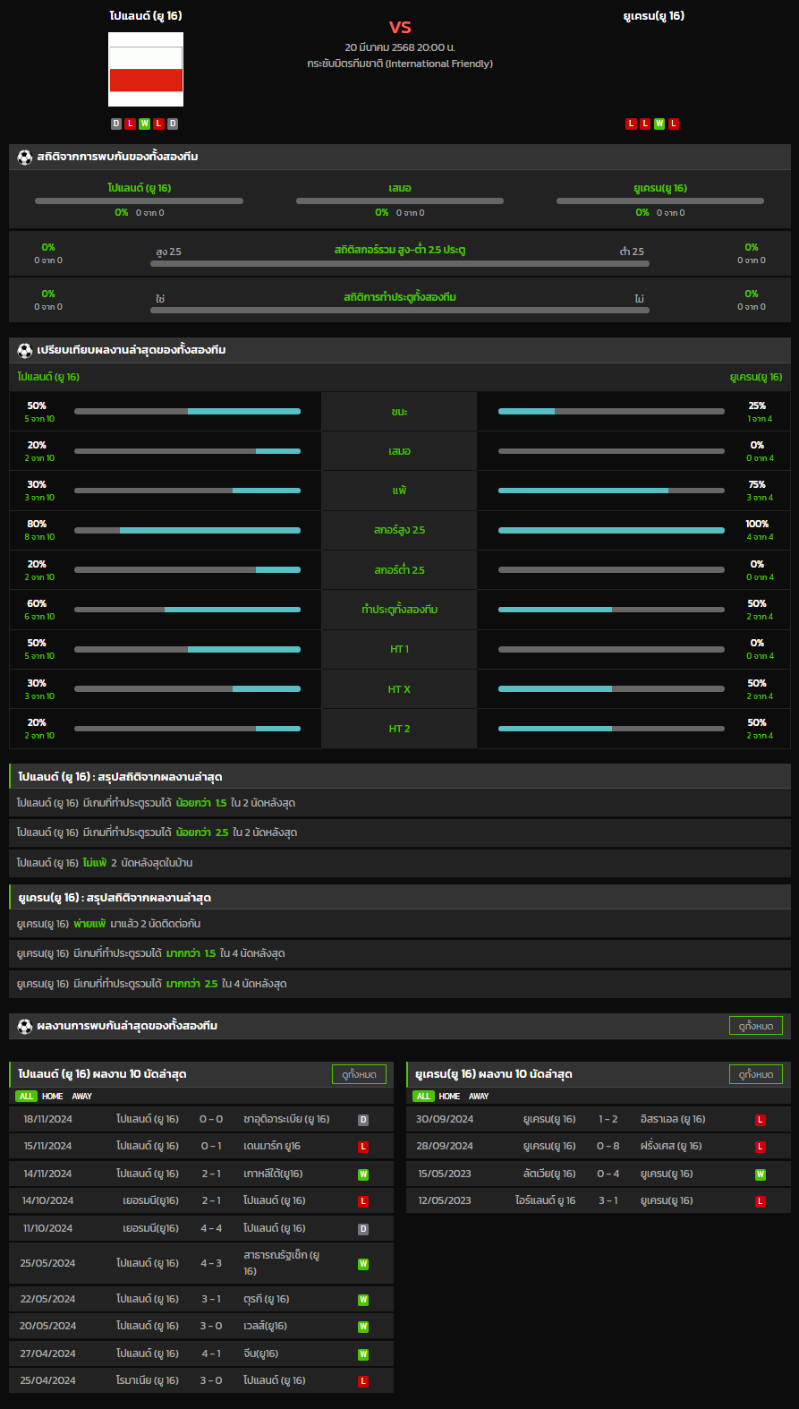This screenshot has height=1409, width=799.
Task: Click the W result badge for 22/05/2024 match
Action: click(x=363, y=1300)
